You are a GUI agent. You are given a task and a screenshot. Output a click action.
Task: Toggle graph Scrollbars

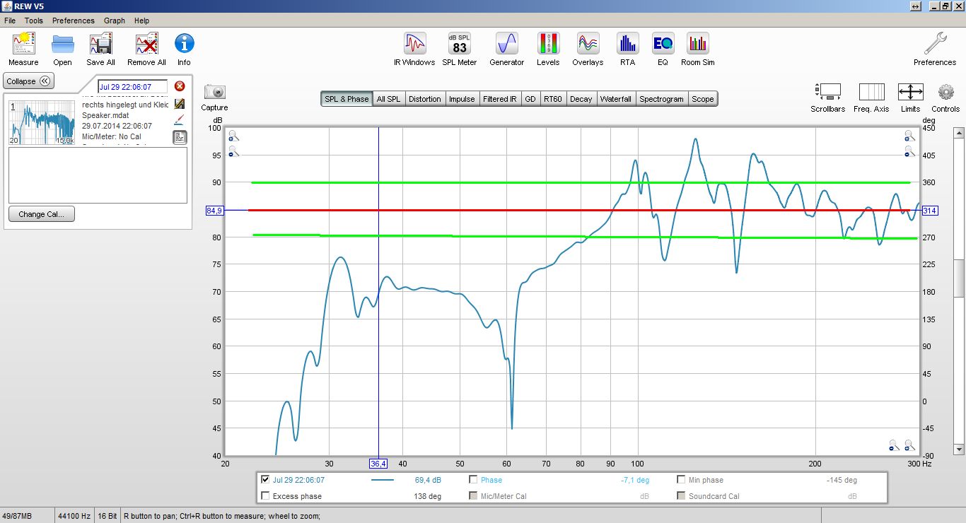click(828, 98)
